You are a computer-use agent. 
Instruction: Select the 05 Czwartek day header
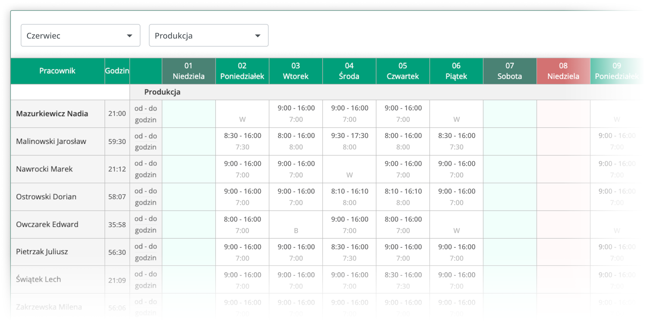(x=403, y=71)
